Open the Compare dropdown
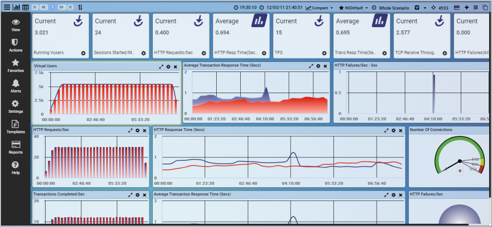Image resolution: width=492 pixels, height=227 pixels. [x=320, y=8]
